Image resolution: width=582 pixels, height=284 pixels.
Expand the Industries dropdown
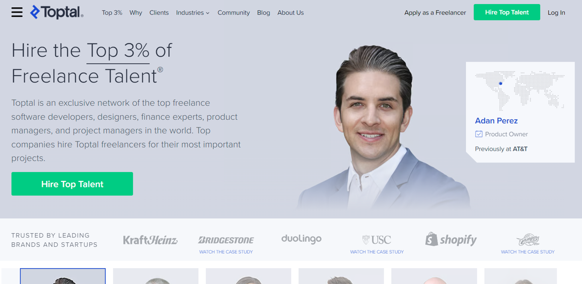[193, 13]
